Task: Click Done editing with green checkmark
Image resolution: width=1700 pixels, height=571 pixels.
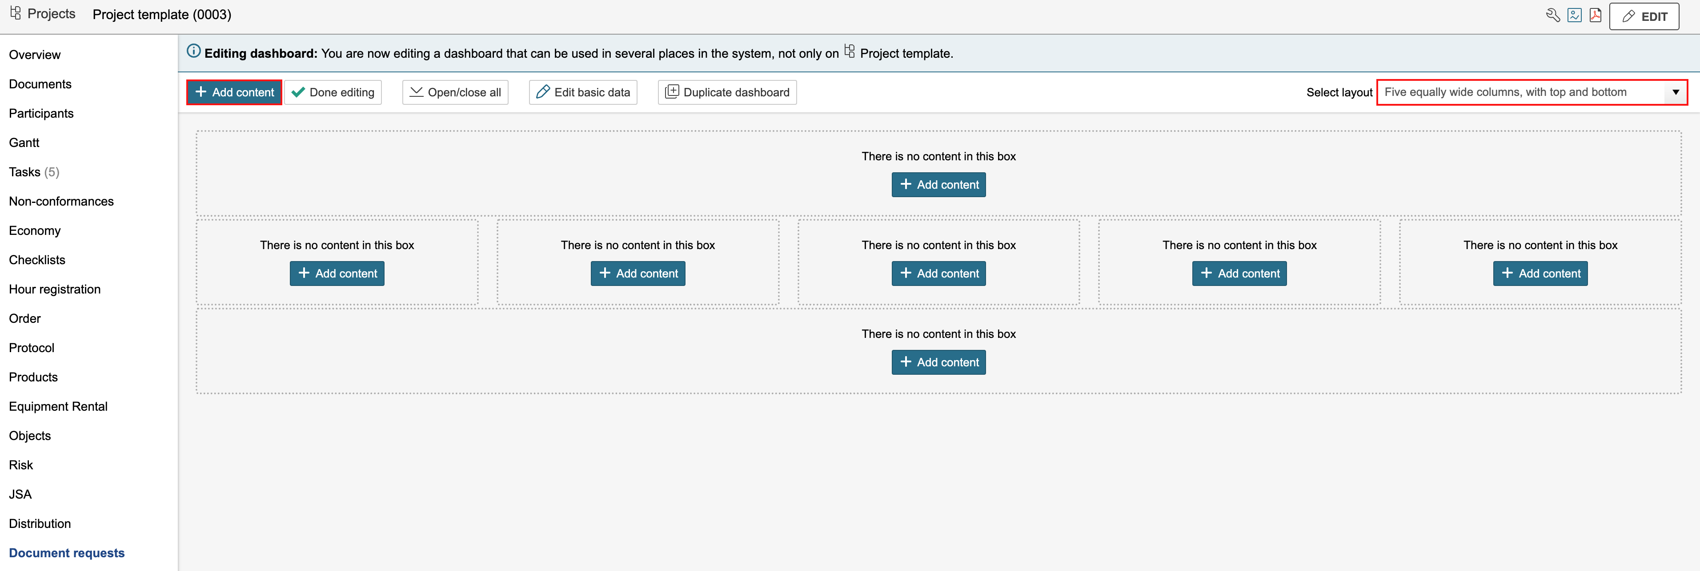Action: [333, 92]
